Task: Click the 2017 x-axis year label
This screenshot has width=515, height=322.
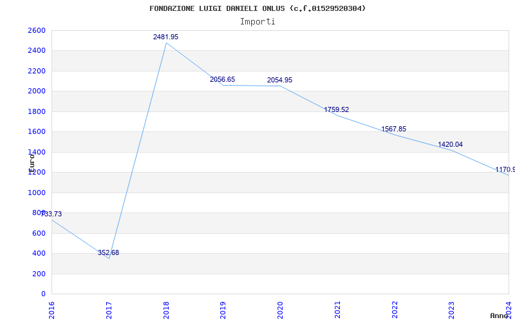Action: (x=109, y=310)
